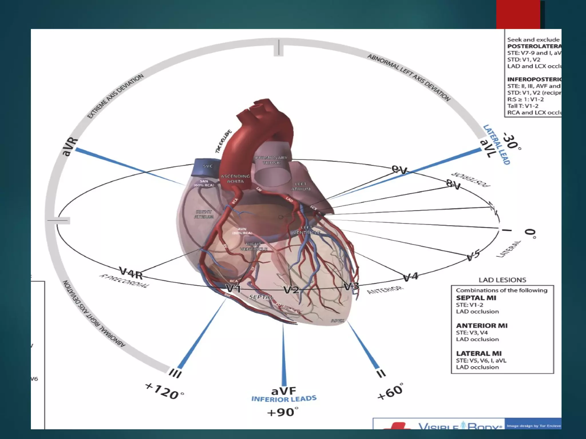Screen dimensions: 586x439
Task: Click the pulmonary trunk label on heart
Action: (271, 160)
